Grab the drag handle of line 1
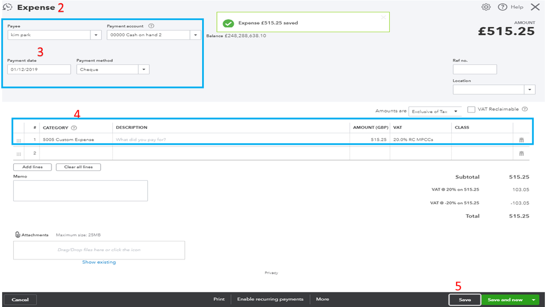 click(x=19, y=140)
